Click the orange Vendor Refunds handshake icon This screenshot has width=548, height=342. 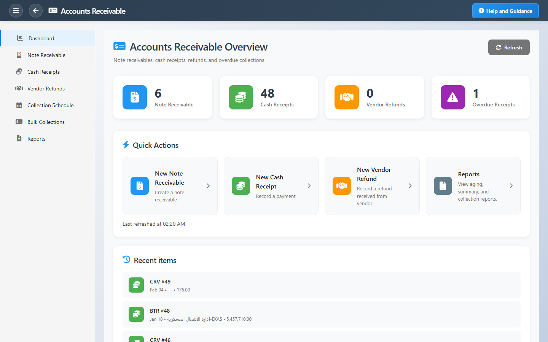coord(346,97)
